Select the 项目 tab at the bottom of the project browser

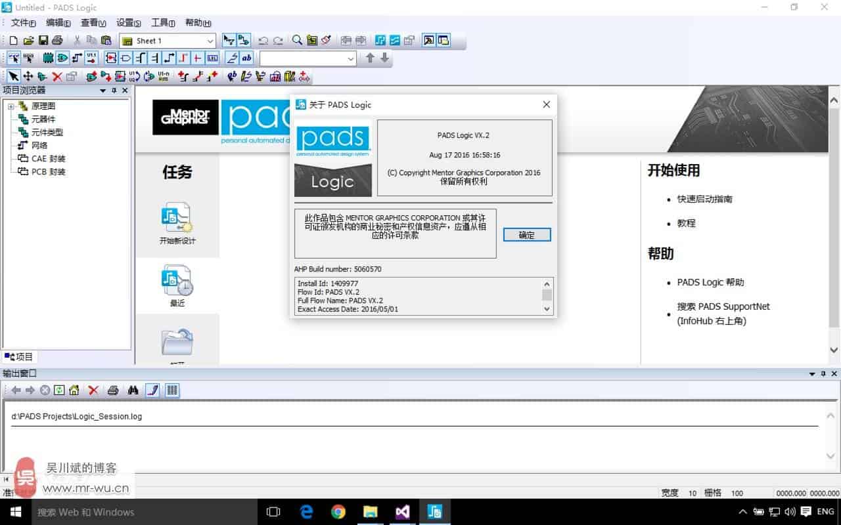click(x=19, y=357)
